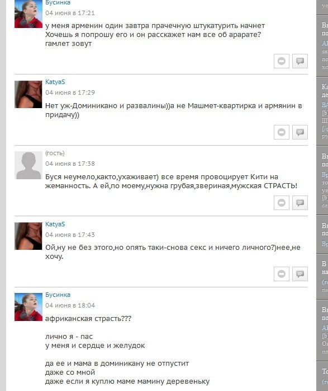Viewport: 328px width, 391px height.
Task: Click KatyaS's avatar on the 17:43 comment
Action: (28, 236)
